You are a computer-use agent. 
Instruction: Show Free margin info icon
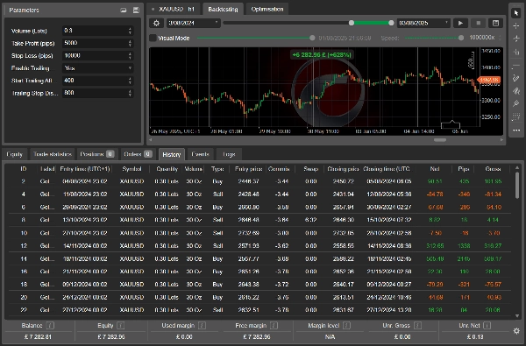pyautogui.click(x=274, y=325)
